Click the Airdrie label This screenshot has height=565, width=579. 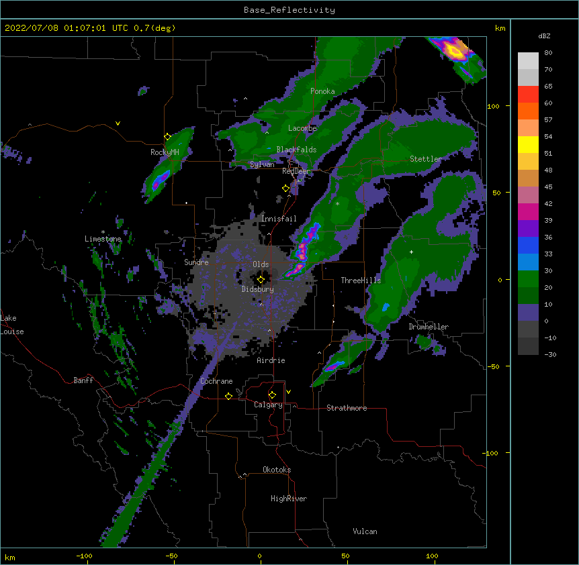coord(271,360)
